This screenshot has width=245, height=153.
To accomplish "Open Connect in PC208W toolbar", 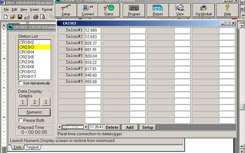I will point(88,10).
